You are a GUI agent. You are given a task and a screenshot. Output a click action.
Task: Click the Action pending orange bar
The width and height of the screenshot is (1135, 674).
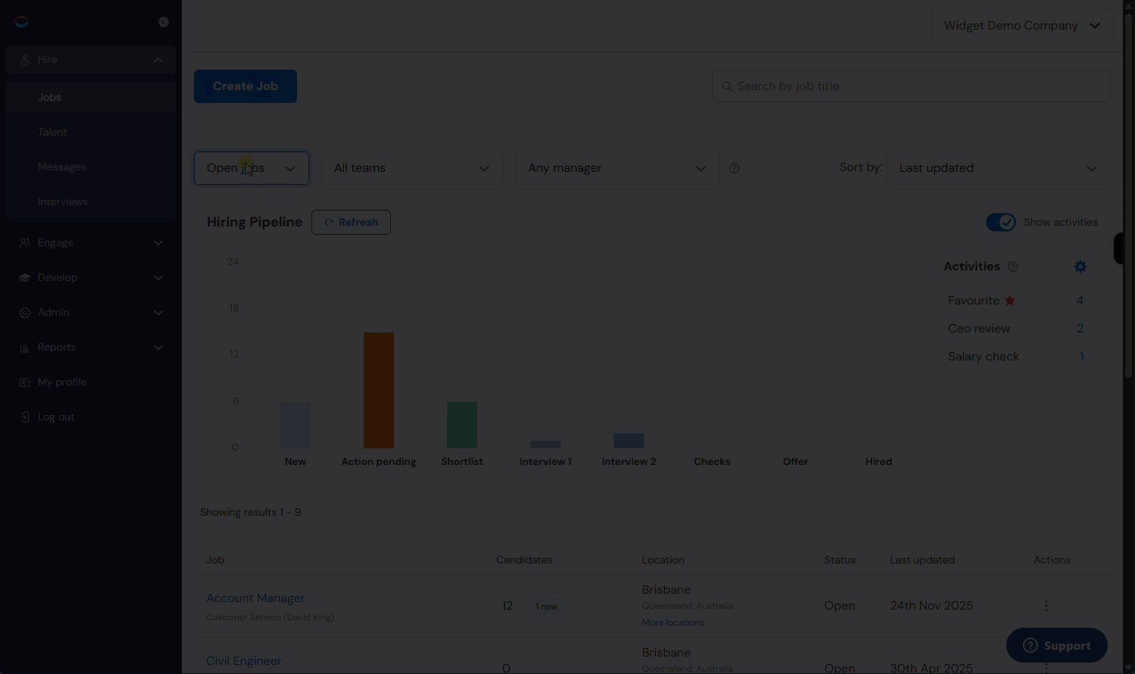pyautogui.click(x=379, y=390)
